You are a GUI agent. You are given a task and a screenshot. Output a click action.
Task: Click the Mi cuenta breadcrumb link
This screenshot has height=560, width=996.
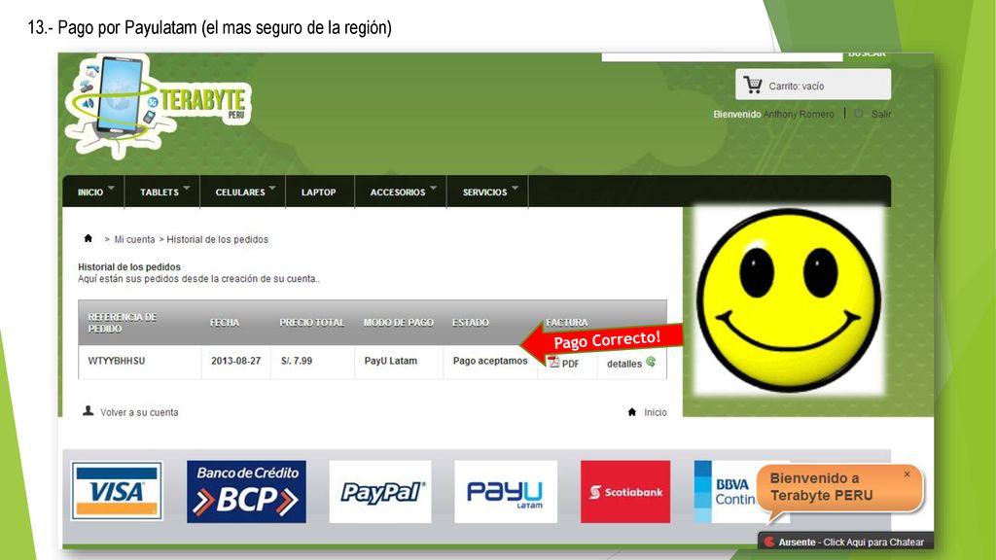point(134,239)
